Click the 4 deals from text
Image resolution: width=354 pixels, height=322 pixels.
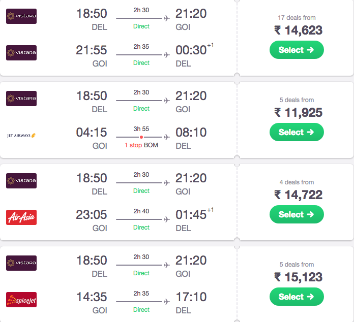click(297, 182)
